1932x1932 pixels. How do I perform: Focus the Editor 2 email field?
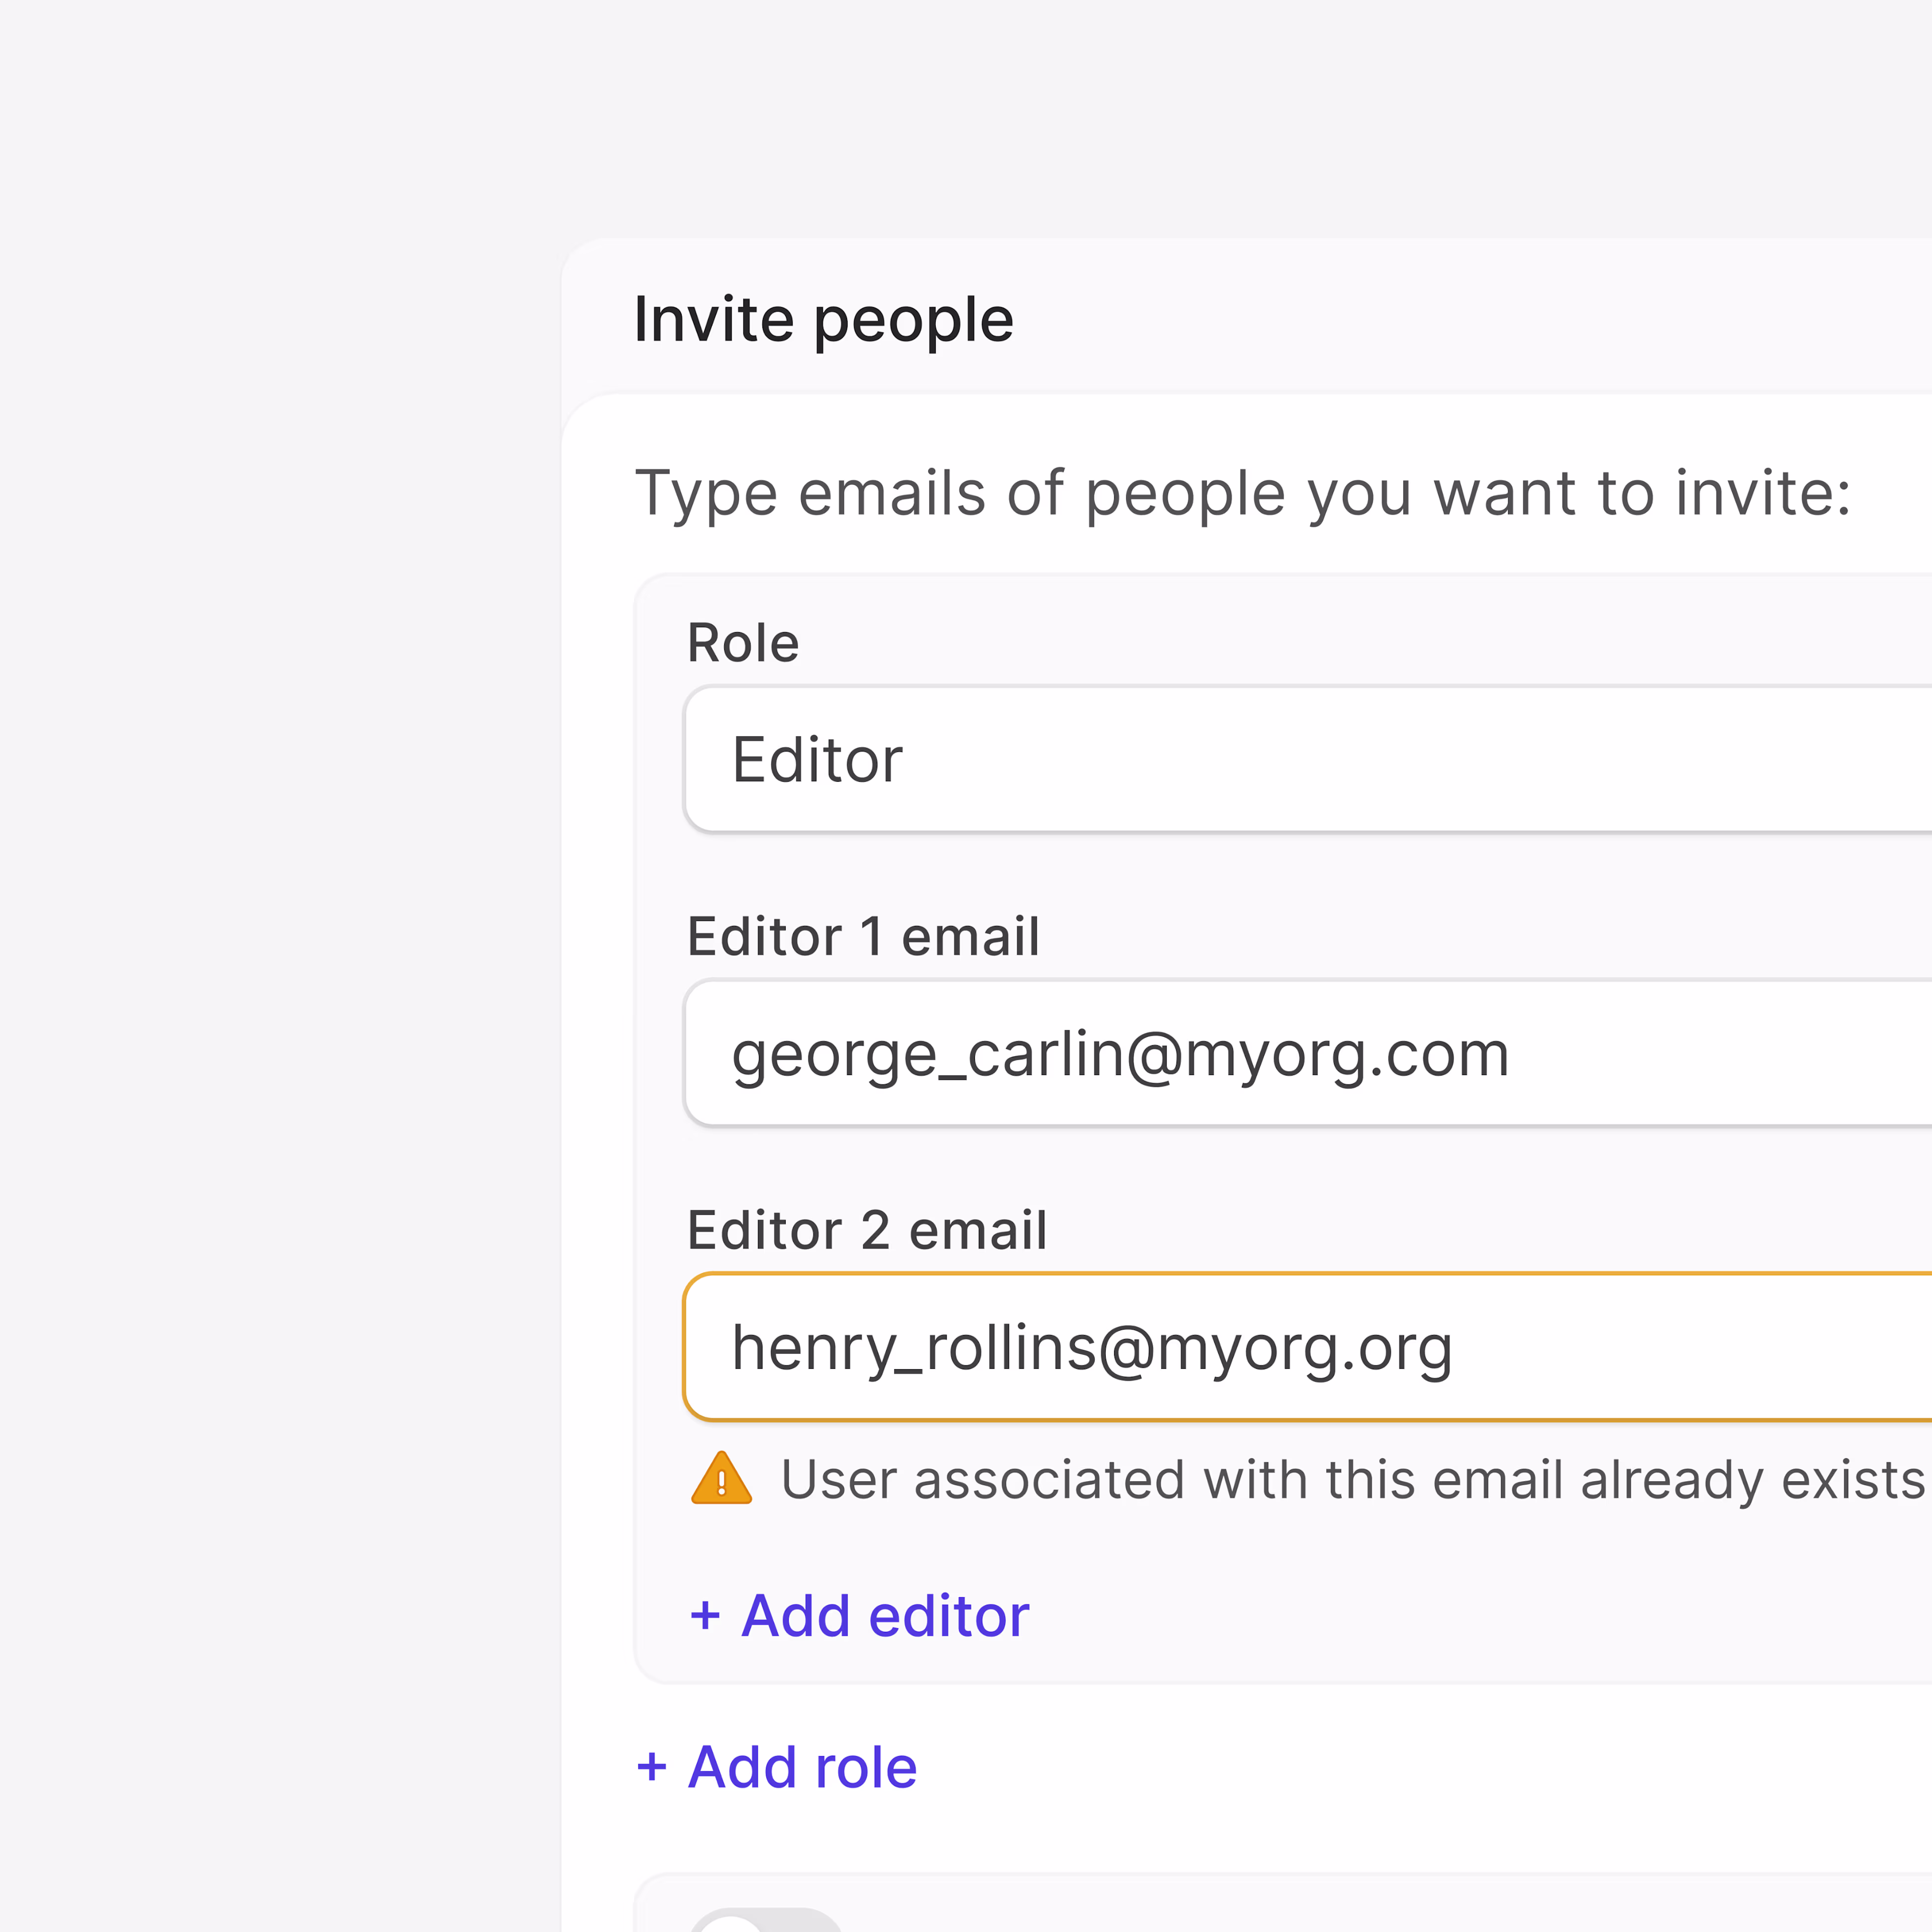[x=1700, y=1347]
